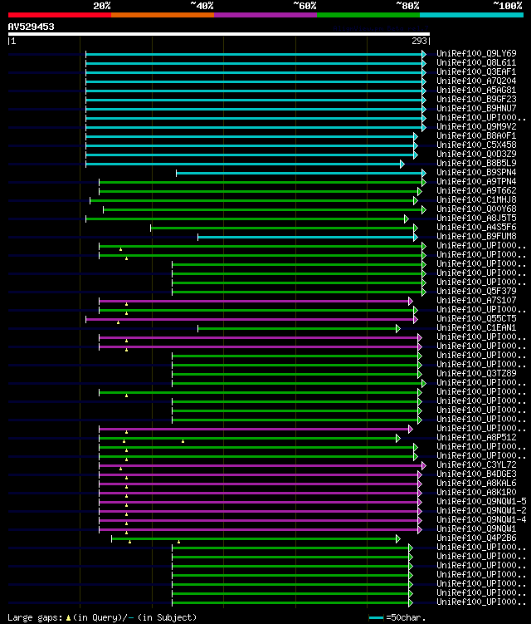Select the UniRef100_Q9M9V2 entry
Image resolution: width=531 pixels, height=624 pixels.
[x=476, y=126]
